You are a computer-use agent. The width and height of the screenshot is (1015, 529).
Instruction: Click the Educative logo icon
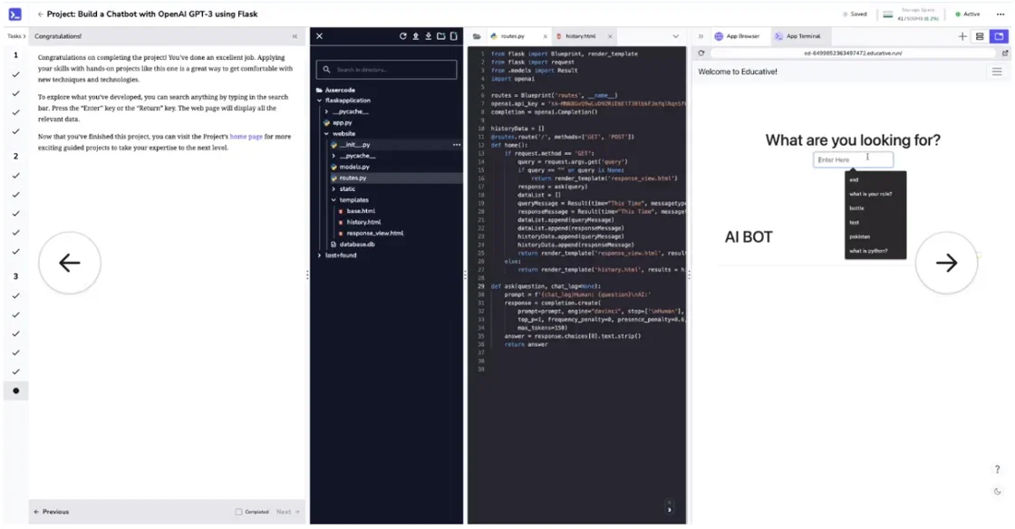[x=14, y=14]
